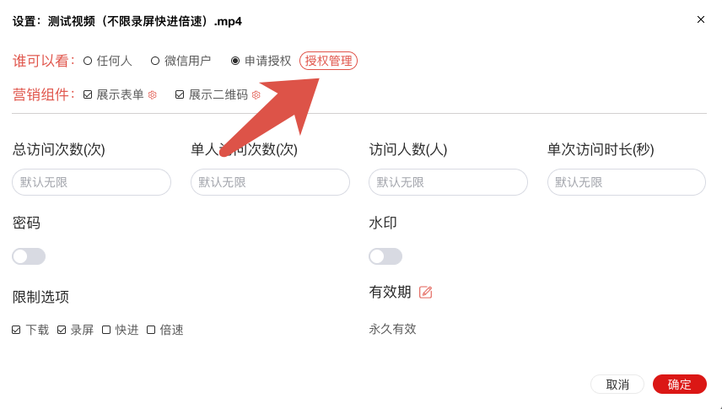Screen dimensions: 722x409
Task: Toggle the 密码 password switch
Action: pos(29,256)
